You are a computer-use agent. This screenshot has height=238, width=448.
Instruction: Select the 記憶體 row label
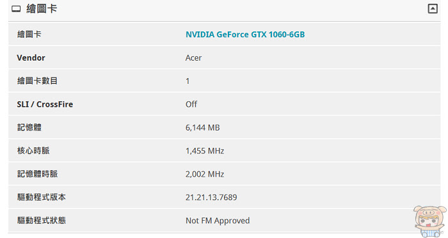coord(29,127)
